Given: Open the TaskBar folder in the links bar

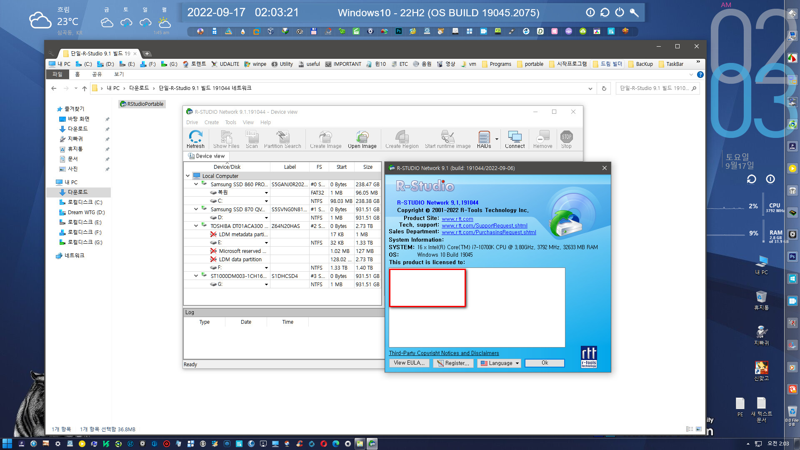Looking at the screenshot, I should 671,64.
